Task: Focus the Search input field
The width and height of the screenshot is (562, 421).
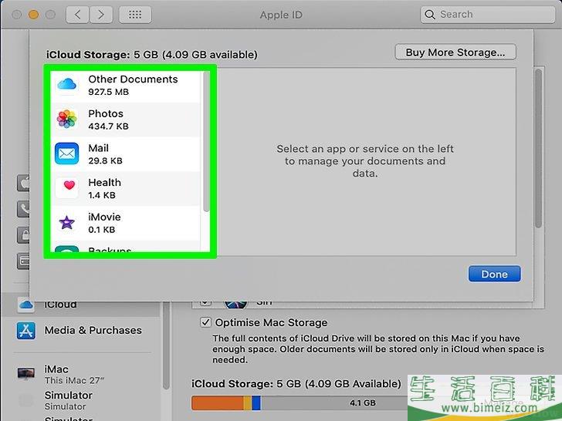Action: (x=488, y=15)
